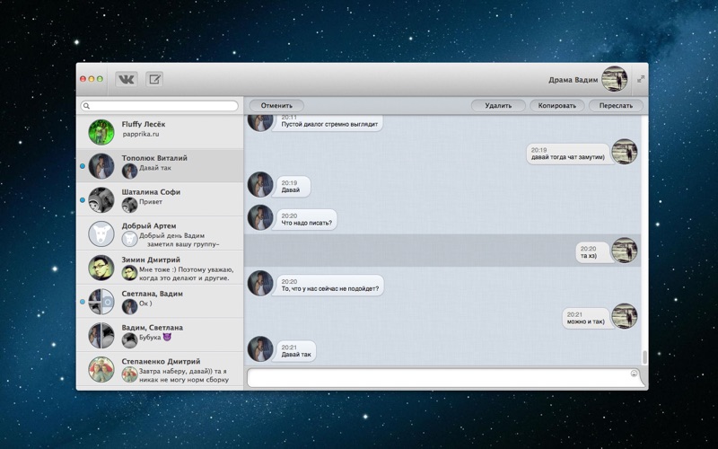Click the Копировать button
Screen dimensions: 718x449
(x=556, y=106)
